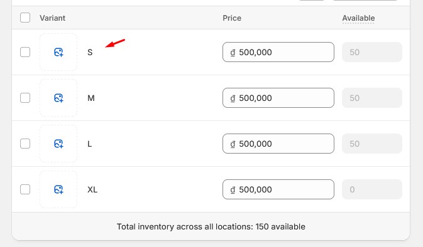Screen dimensions: 423x247
Task: Add image to variant XL
Action: click(x=58, y=189)
